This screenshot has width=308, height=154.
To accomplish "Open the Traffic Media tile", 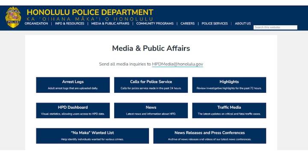I will point(229,110).
